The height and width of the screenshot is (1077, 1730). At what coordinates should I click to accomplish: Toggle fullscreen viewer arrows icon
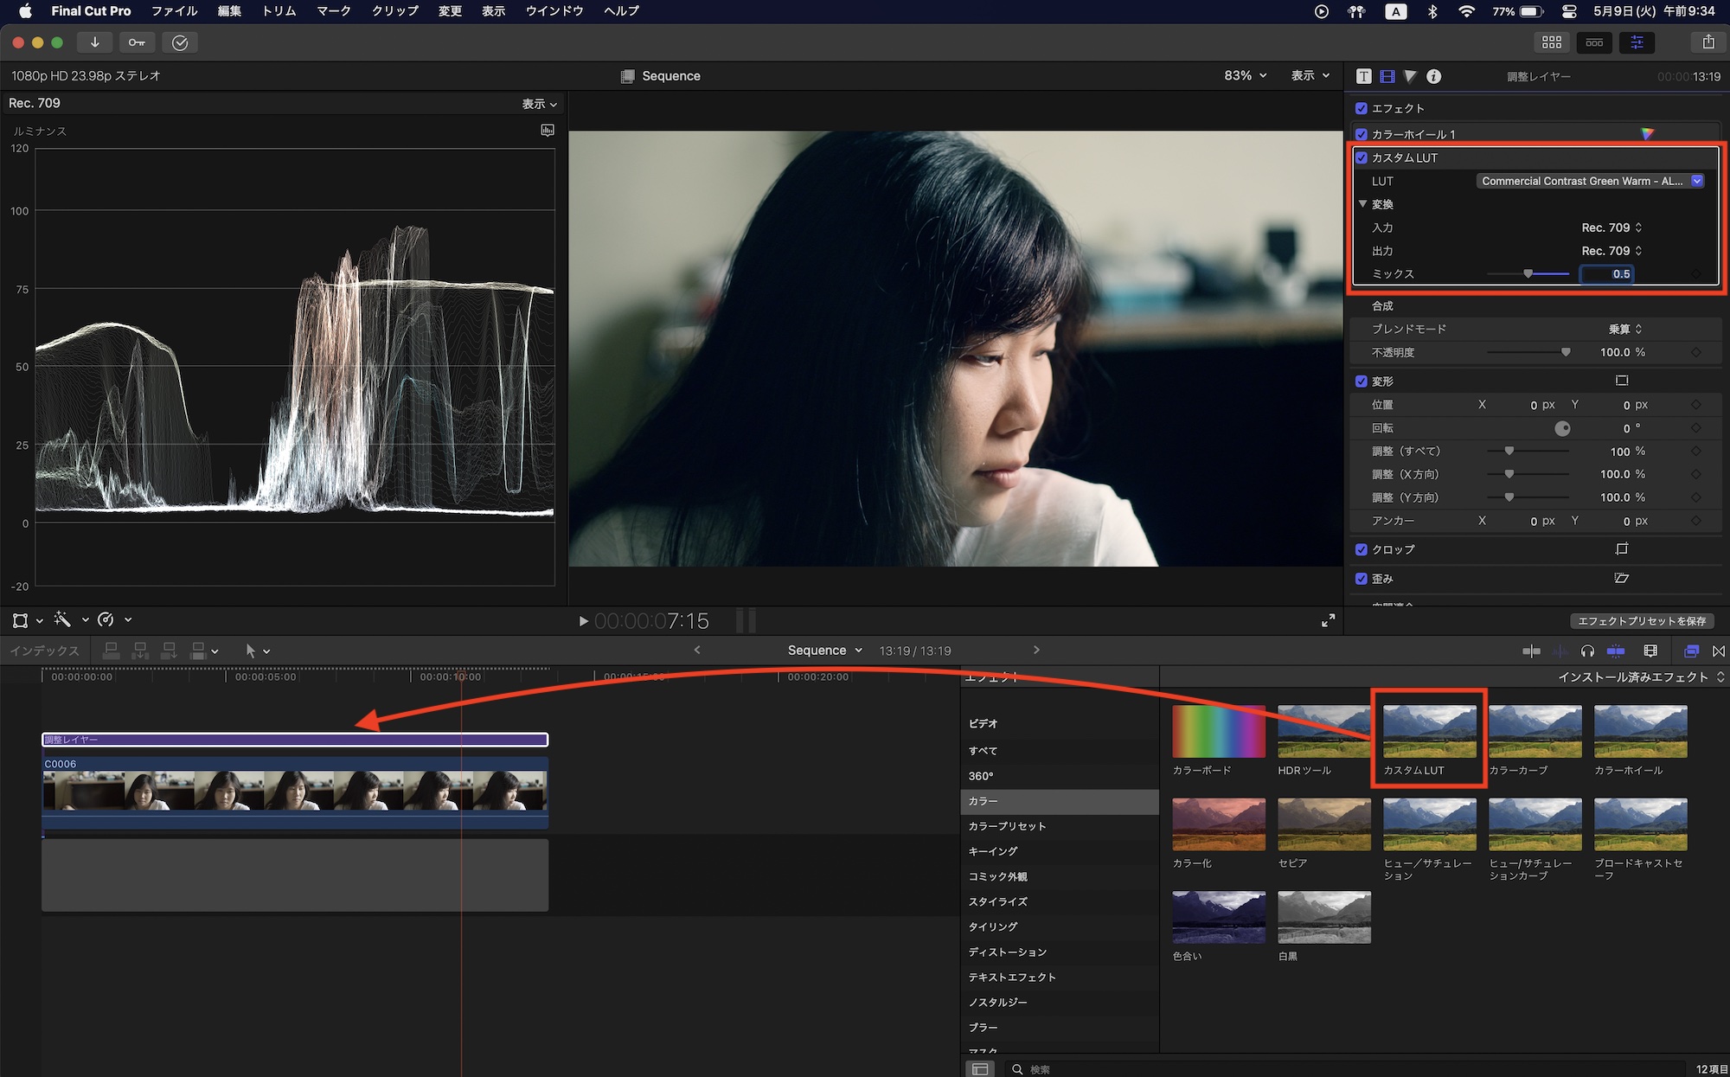pyautogui.click(x=1328, y=620)
